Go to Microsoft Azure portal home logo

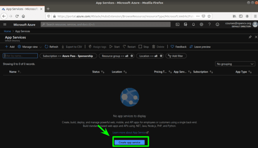pos(24,24)
